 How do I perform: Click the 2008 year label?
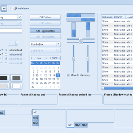55,58
